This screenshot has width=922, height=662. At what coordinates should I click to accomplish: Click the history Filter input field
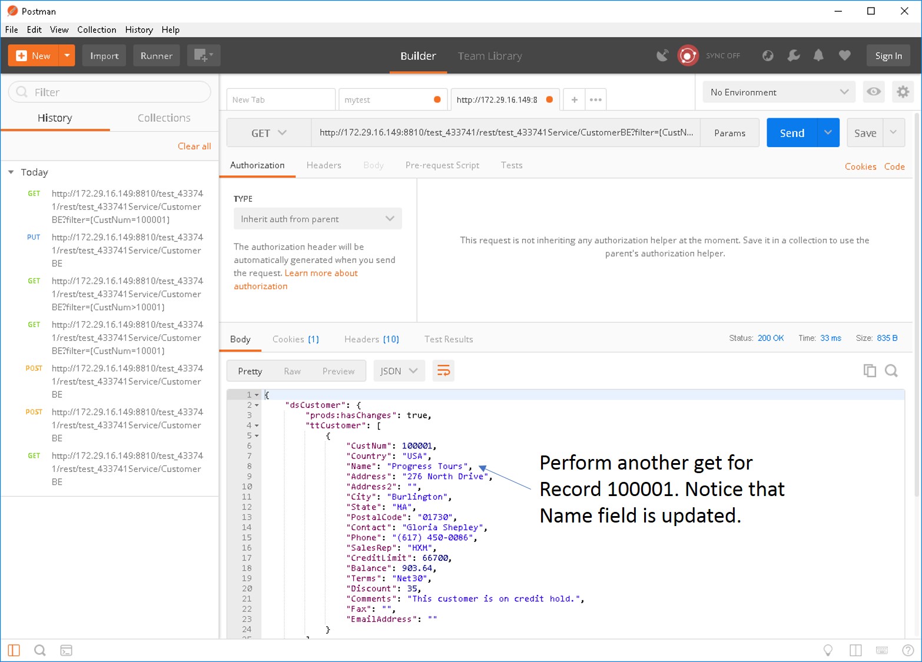tap(110, 92)
